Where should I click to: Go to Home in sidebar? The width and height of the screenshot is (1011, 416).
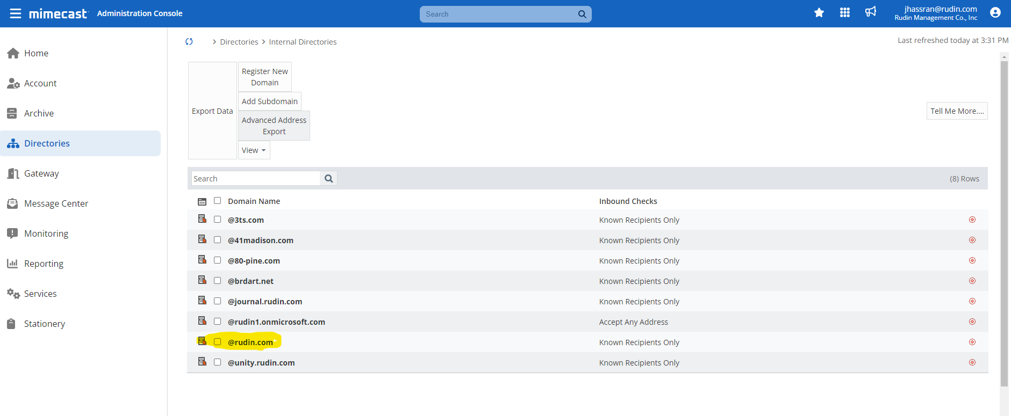point(81,53)
